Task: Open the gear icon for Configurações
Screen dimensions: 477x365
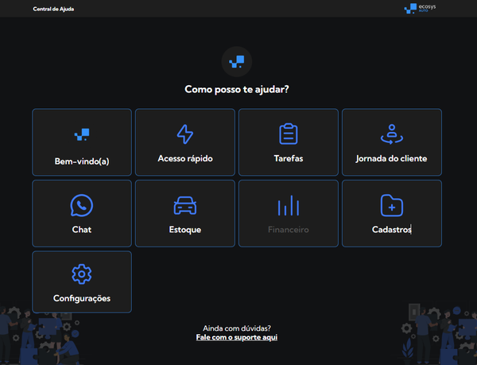Action: click(81, 275)
